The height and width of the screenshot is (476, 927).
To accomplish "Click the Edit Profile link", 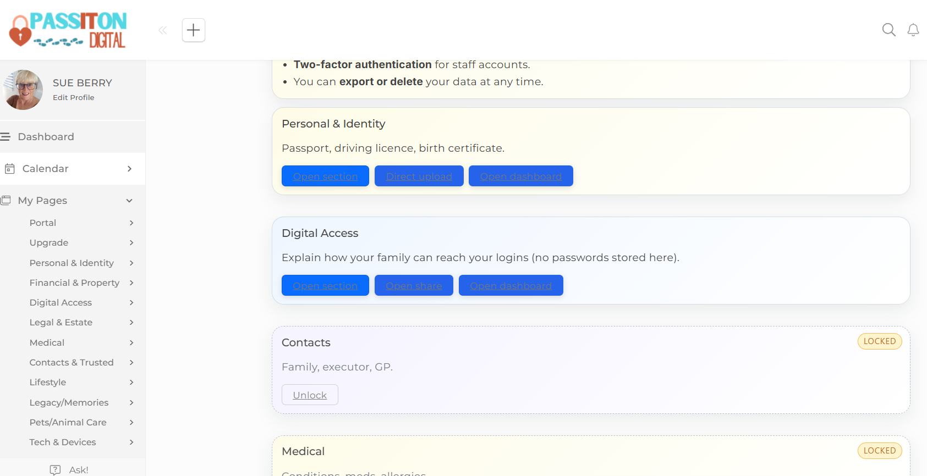I will tap(74, 97).
